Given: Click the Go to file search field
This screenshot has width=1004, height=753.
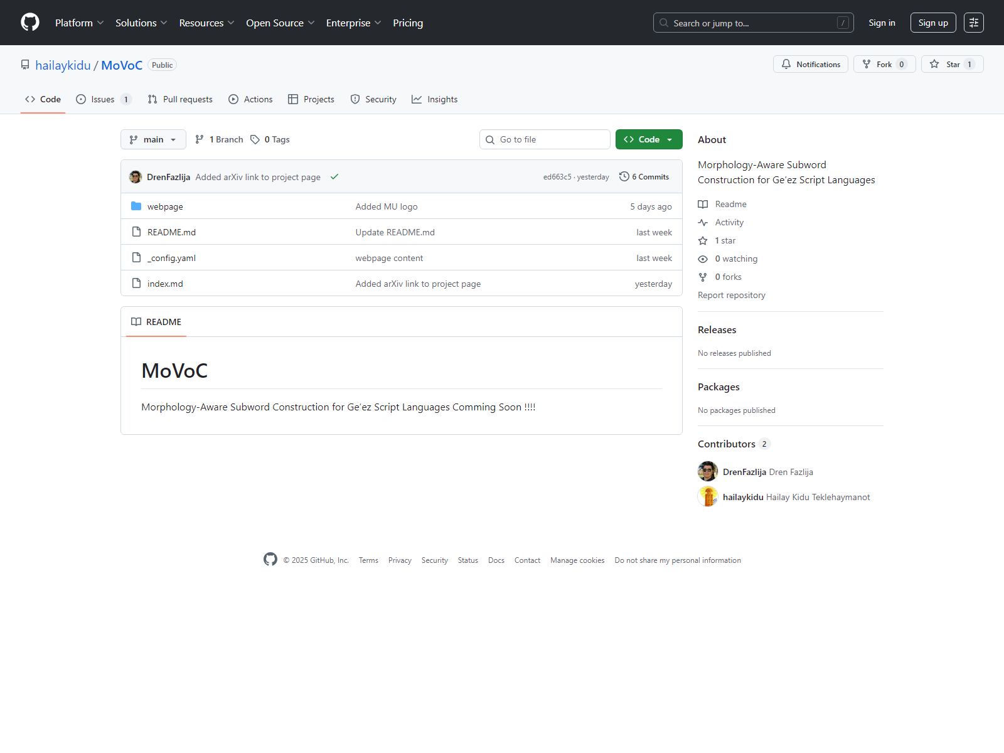Looking at the screenshot, I should pyautogui.click(x=545, y=139).
